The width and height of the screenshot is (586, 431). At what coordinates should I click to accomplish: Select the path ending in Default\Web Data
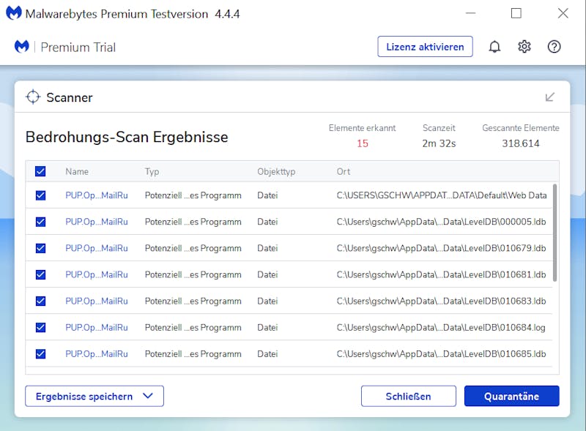(442, 195)
